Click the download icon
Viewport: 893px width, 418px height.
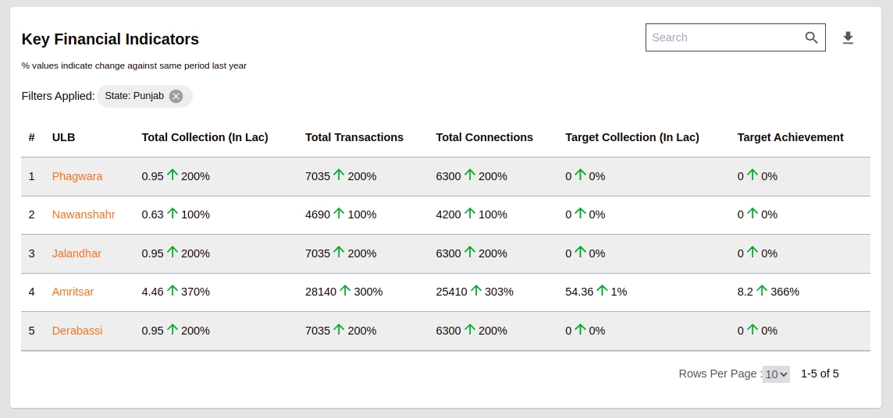tap(848, 37)
